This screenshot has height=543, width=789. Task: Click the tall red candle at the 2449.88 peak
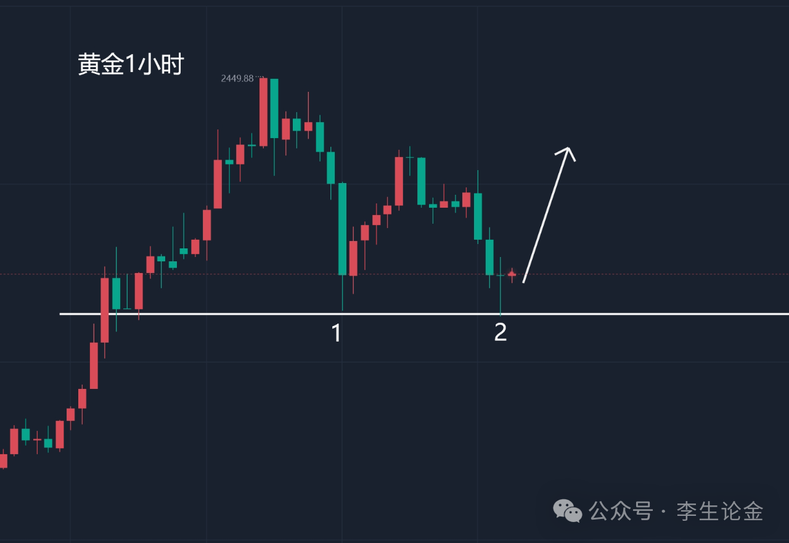pos(263,112)
